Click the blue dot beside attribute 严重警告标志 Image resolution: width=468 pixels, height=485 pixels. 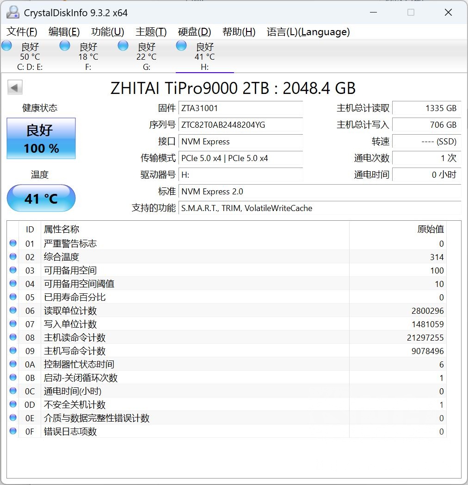(x=12, y=243)
